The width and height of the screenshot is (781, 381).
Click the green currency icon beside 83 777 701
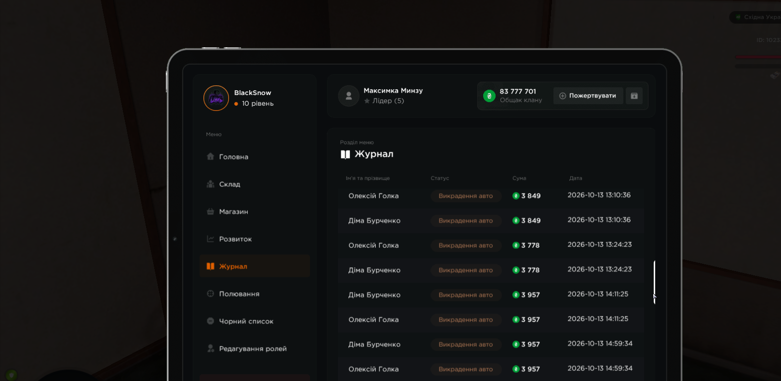489,95
